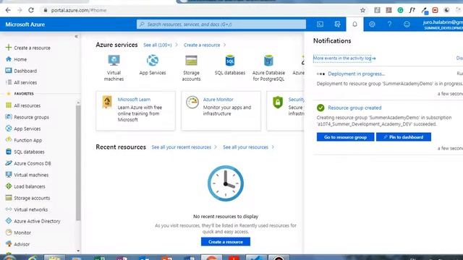Open the Virtual machines service icon
463x260 pixels.
click(x=114, y=61)
